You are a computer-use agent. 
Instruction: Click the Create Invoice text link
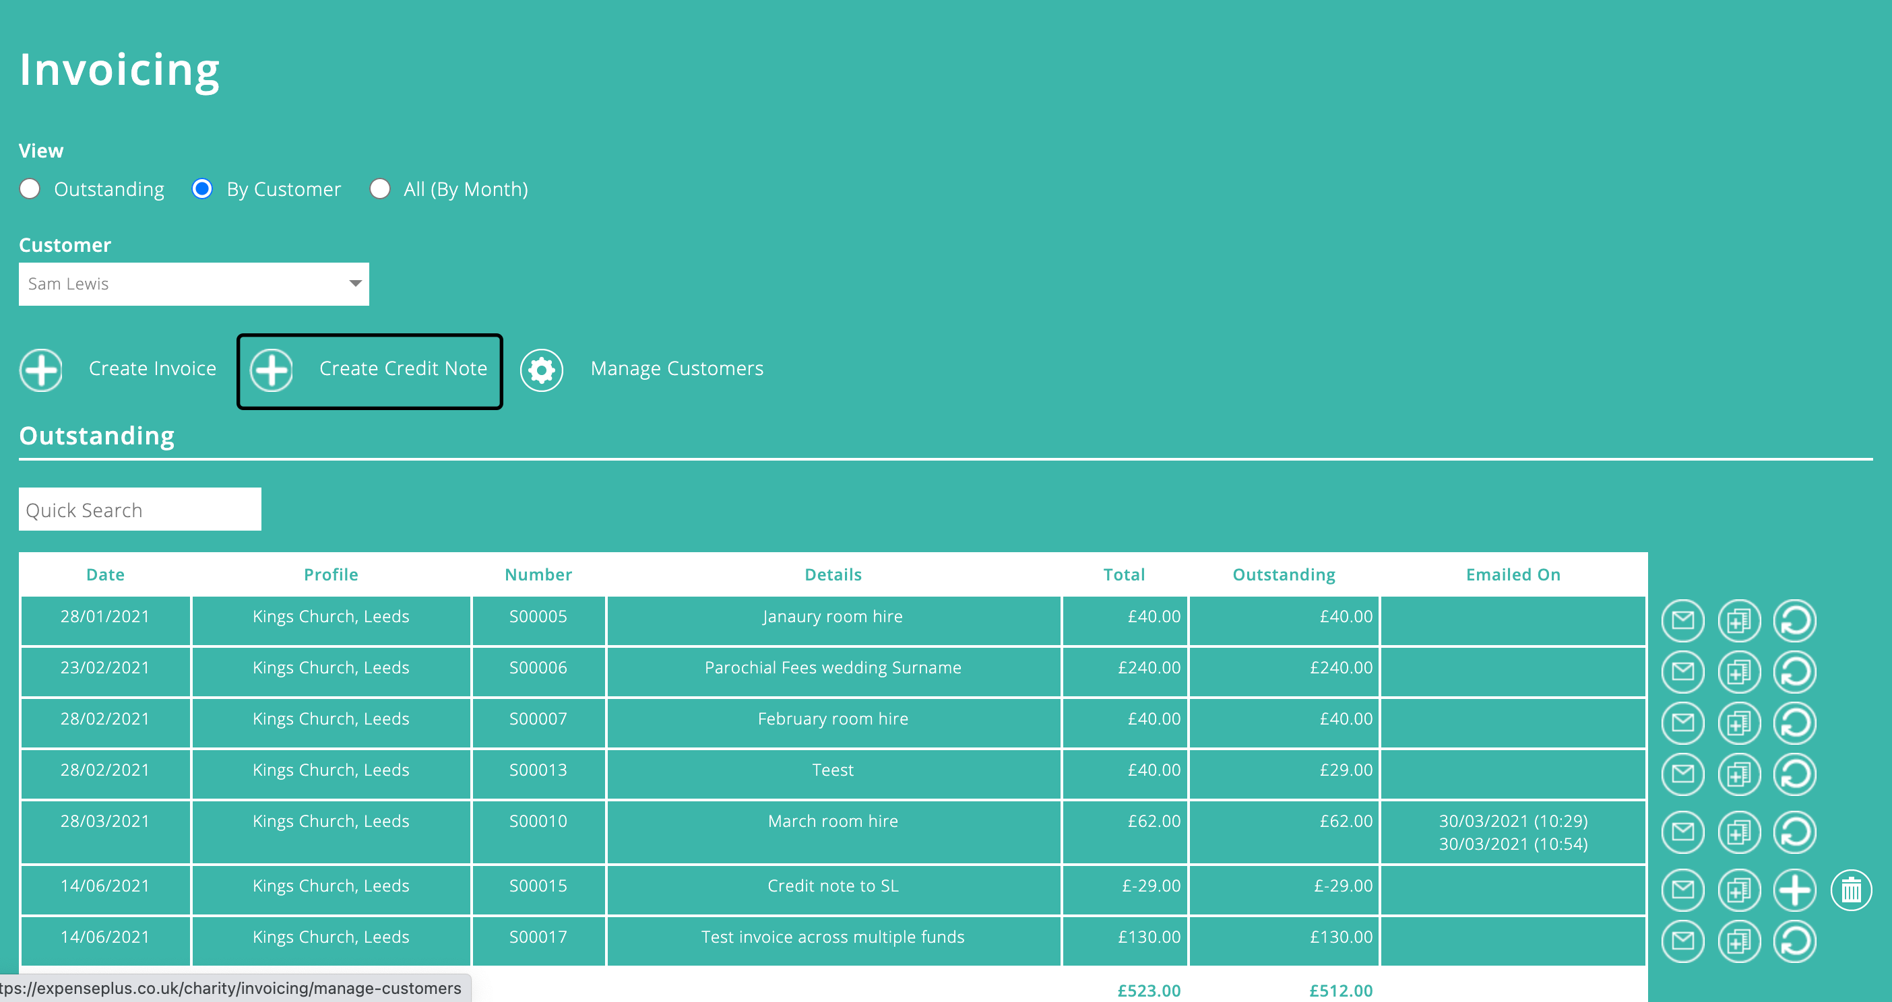pyautogui.click(x=152, y=368)
